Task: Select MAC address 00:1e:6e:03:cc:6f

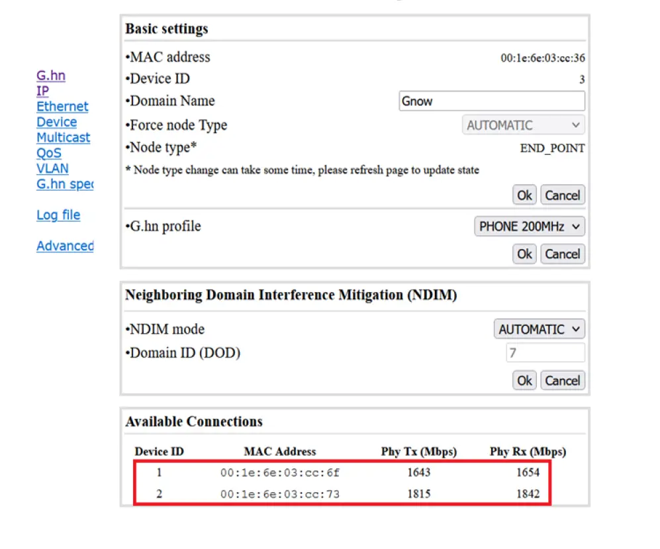Action: pos(280,473)
